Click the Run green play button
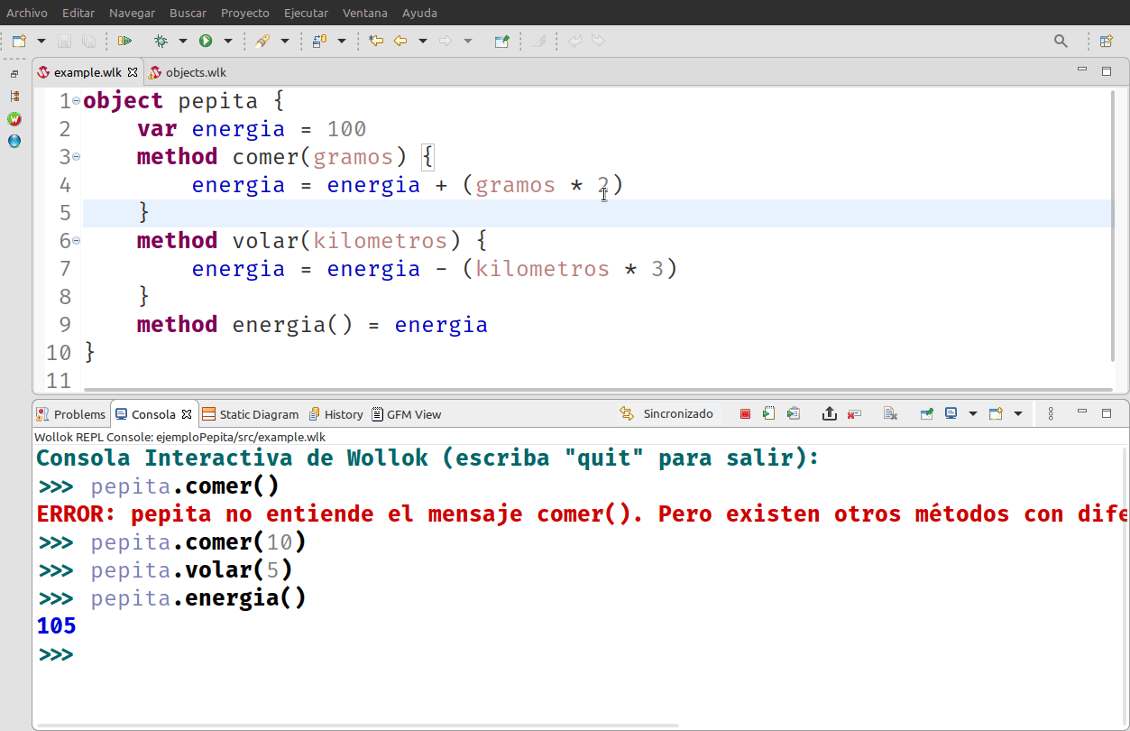Screen dimensions: 1130x731 click(x=206, y=41)
